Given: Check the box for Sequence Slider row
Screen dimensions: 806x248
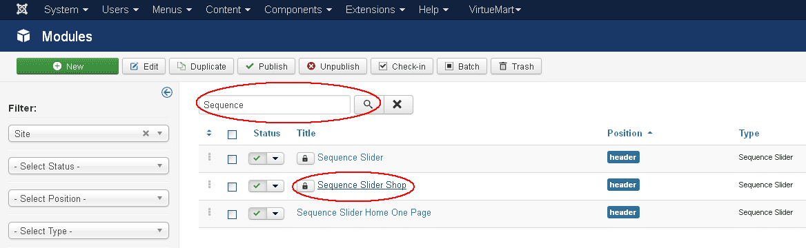Looking at the screenshot, I should [233, 158].
